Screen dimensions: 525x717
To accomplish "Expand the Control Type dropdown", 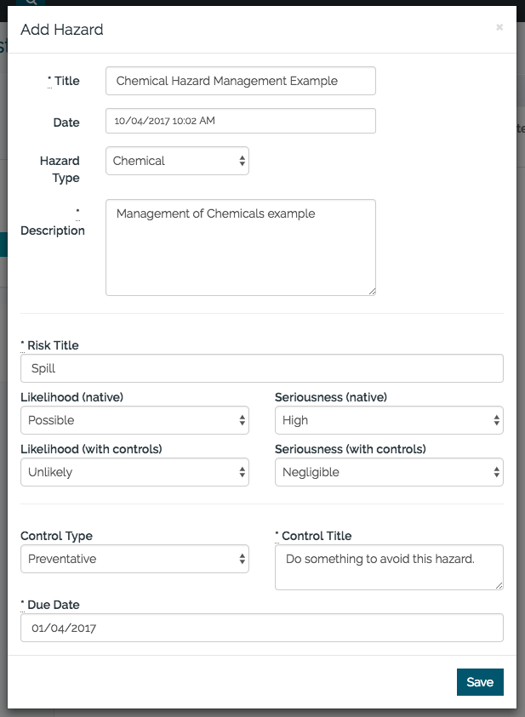I will pyautogui.click(x=134, y=559).
